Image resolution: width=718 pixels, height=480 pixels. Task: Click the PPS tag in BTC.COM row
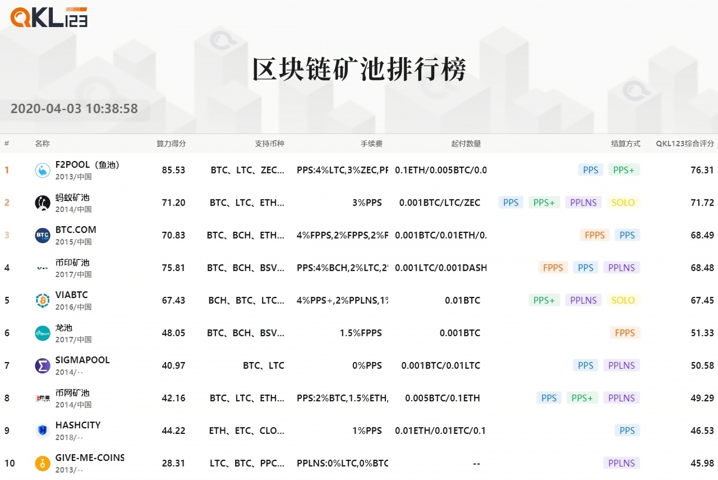pos(627,235)
